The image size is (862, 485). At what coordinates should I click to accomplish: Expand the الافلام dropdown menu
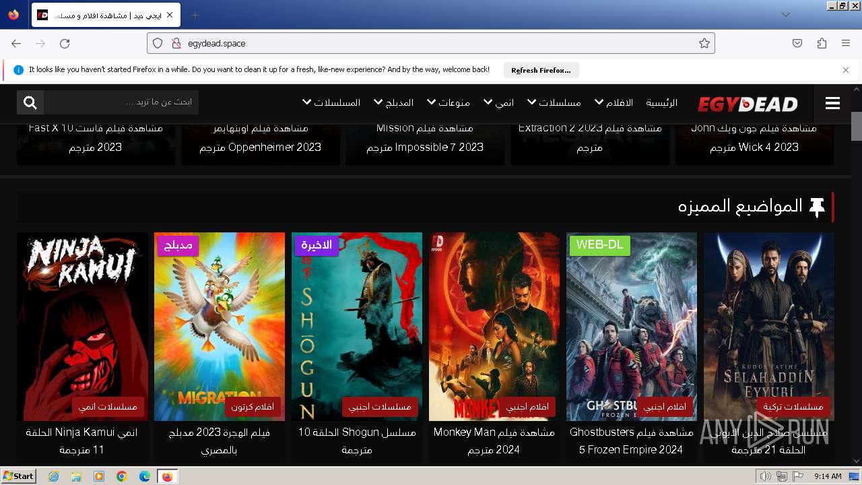tap(614, 102)
